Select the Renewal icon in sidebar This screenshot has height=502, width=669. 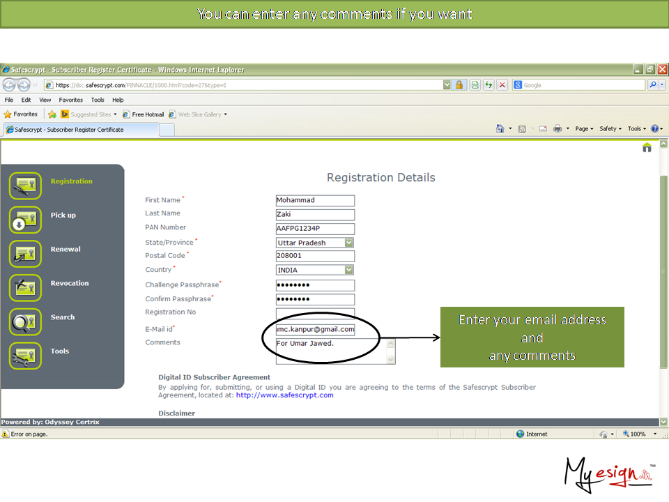point(26,254)
